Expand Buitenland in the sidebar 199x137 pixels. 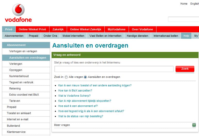click(x=26, y=126)
